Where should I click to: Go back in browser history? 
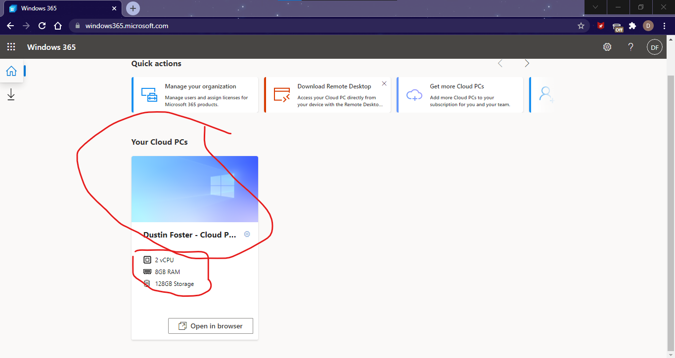(x=10, y=26)
